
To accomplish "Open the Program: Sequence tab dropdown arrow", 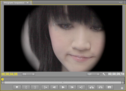I will [27, 3].
